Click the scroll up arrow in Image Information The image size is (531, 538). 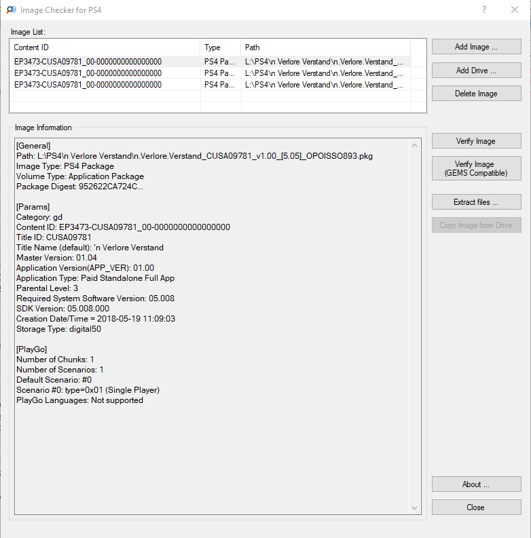pyautogui.click(x=415, y=145)
